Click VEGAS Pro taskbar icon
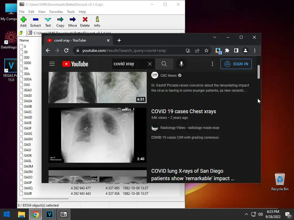This screenshot has width=294, height=220. point(49,214)
